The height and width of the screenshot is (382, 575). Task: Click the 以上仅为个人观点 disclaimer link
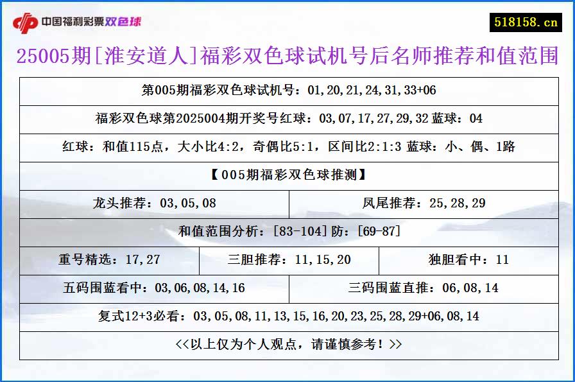point(287,344)
